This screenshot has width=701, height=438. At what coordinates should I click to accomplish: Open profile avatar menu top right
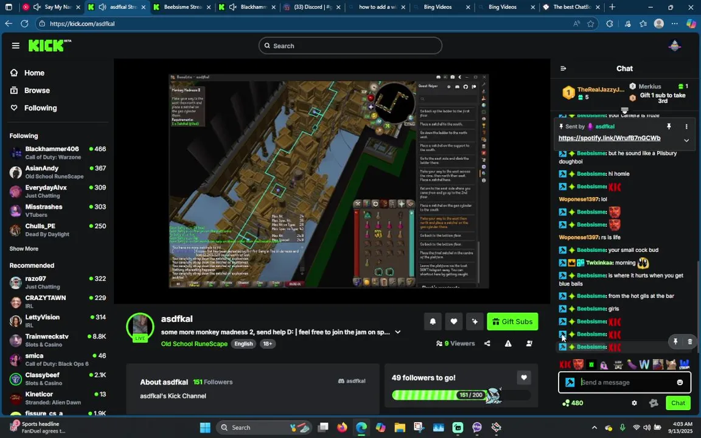(674, 46)
